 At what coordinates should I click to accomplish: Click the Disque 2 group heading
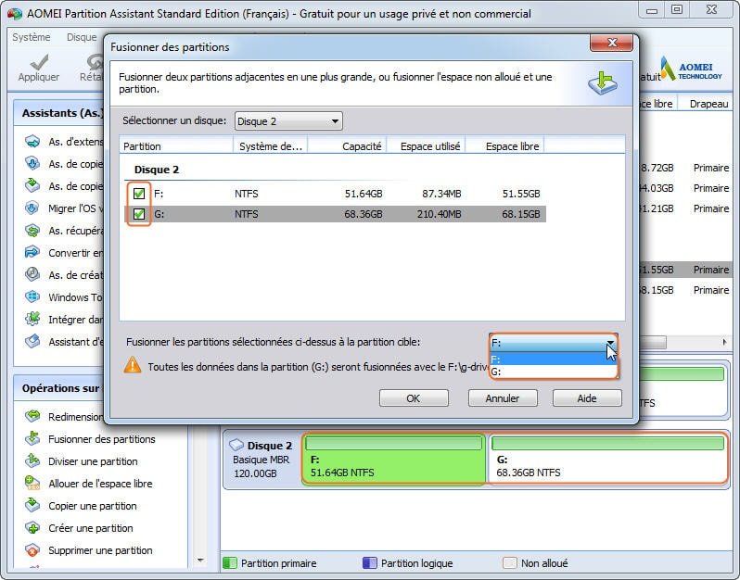(x=156, y=170)
